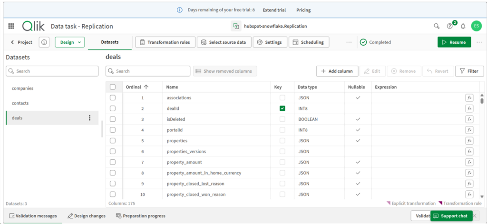Open Transformation rules

click(165, 42)
